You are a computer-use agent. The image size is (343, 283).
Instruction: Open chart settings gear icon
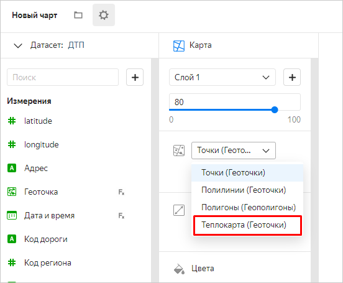click(x=104, y=15)
